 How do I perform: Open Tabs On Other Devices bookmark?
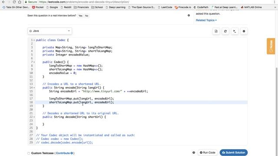click(16, 7)
